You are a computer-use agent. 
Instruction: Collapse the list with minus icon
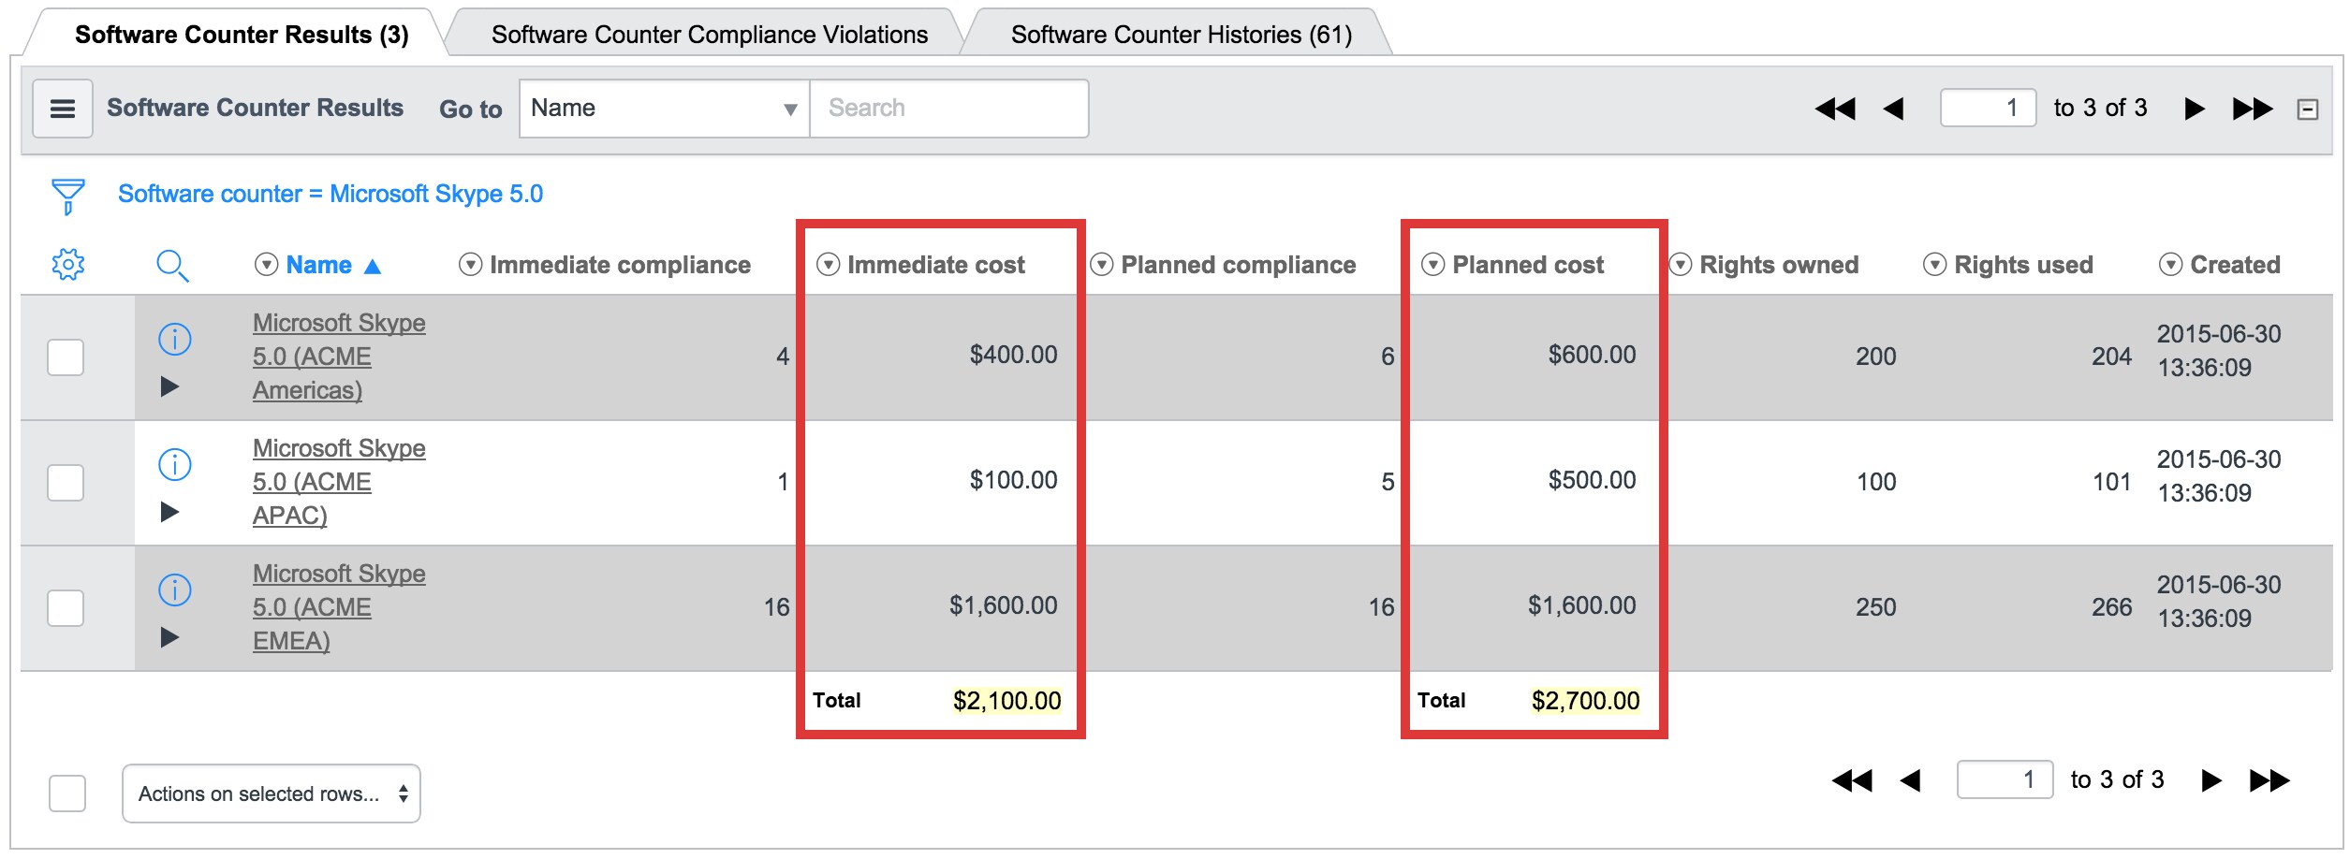pyautogui.click(x=2308, y=109)
